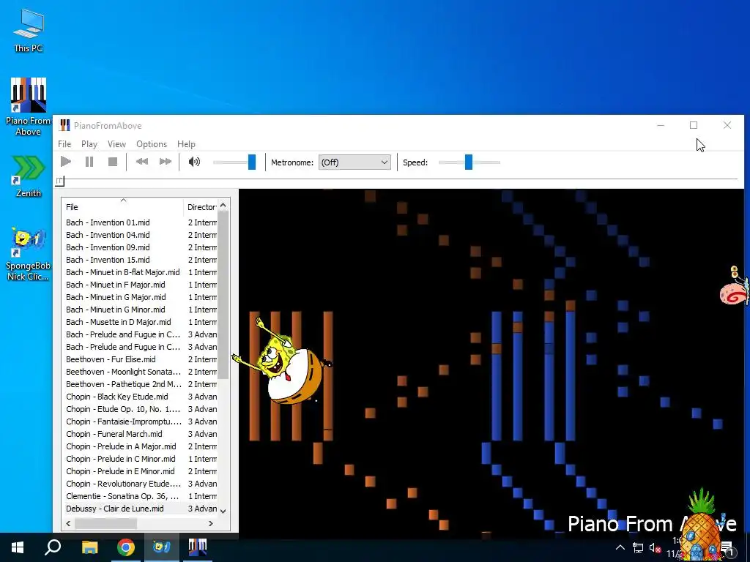Adjust the Speed slider handle

click(x=469, y=162)
